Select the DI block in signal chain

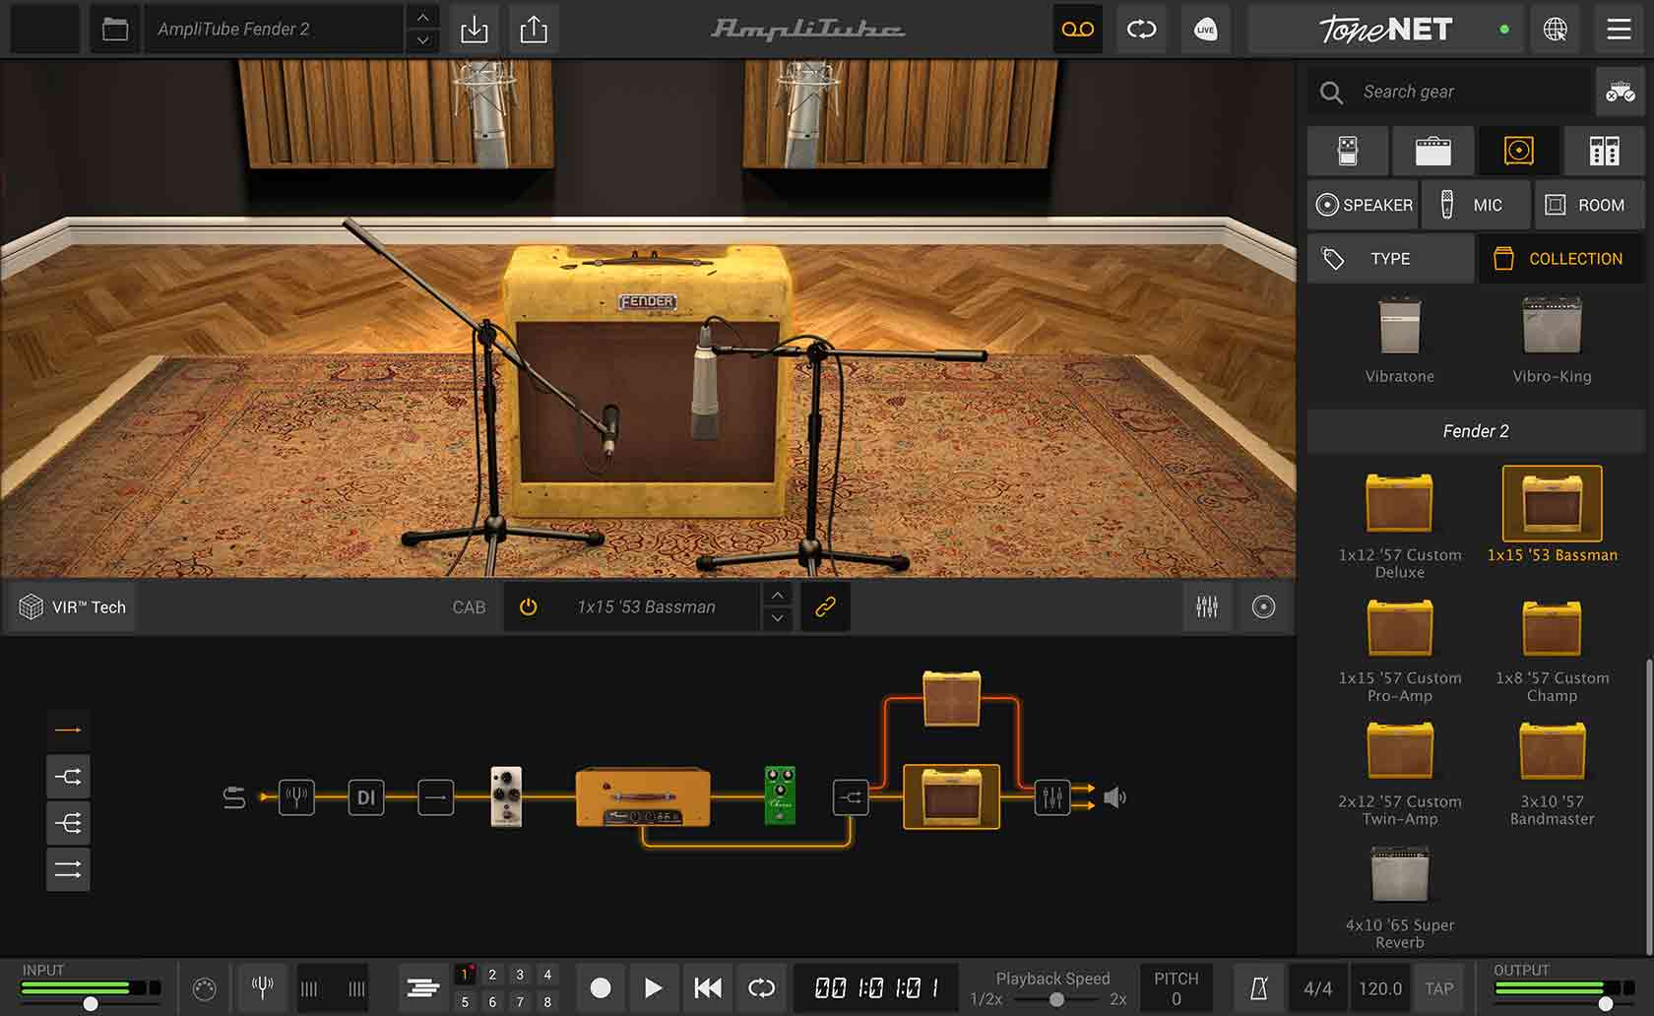click(365, 797)
